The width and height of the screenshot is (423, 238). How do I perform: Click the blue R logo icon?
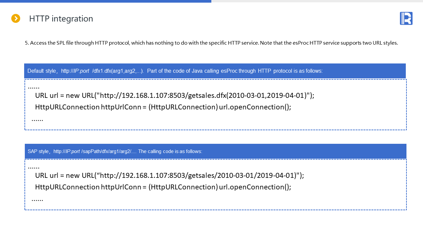point(406,19)
